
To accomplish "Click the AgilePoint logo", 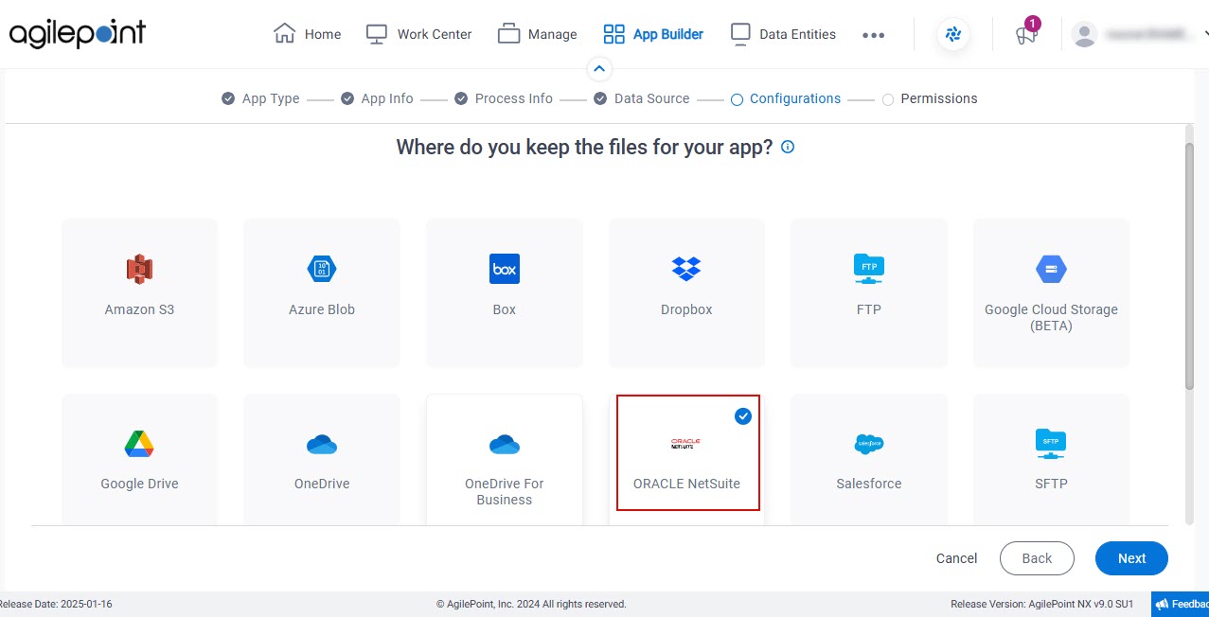I will [78, 34].
